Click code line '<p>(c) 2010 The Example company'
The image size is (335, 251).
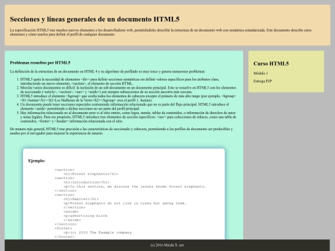97,232
